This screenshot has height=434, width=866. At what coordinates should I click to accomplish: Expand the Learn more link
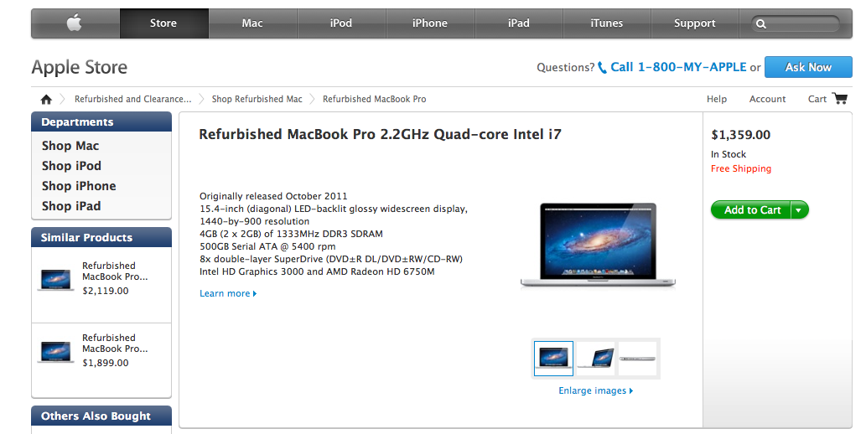pos(228,294)
